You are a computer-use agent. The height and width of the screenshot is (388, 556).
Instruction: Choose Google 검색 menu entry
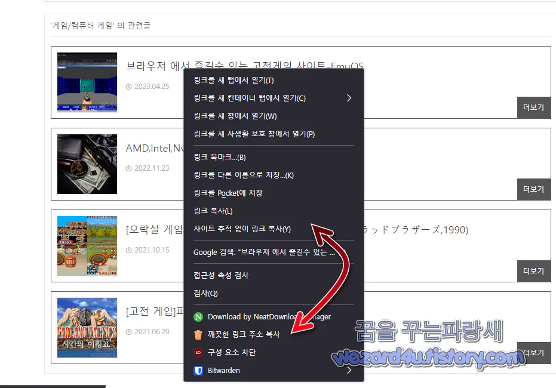pos(274,252)
